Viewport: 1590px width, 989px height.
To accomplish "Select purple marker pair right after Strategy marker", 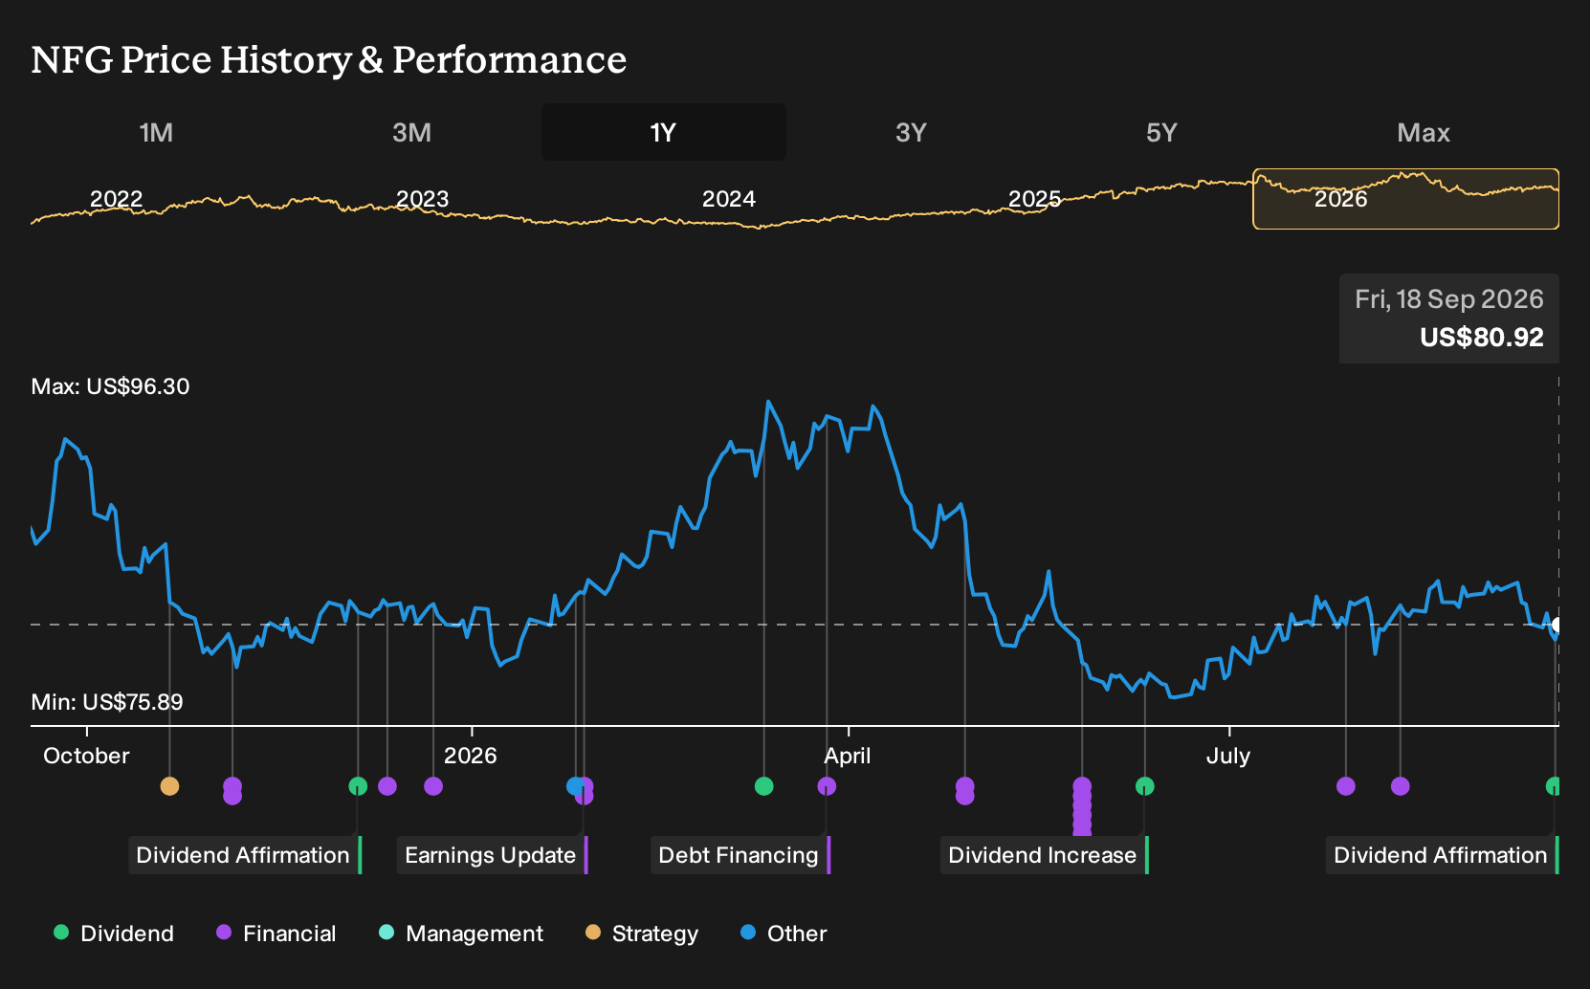I will coord(232,791).
